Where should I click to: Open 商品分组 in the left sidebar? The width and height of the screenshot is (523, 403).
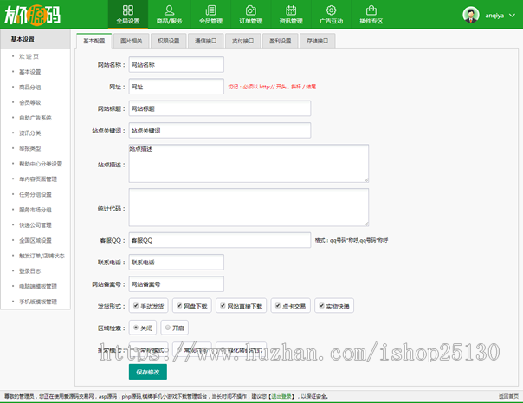[30, 87]
